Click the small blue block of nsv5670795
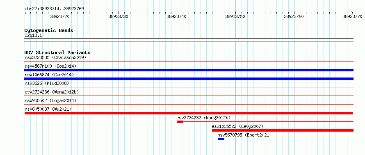Viewport: 365px width, 155px height. 221,139
